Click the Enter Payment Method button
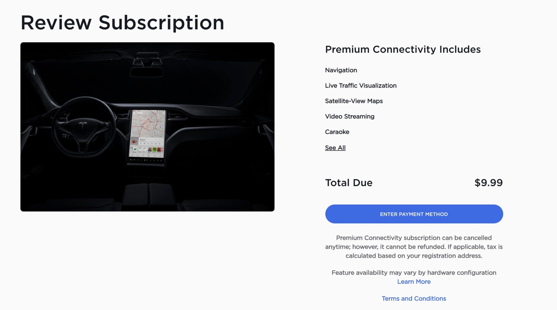Image resolution: width=557 pixels, height=310 pixels. coord(414,214)
